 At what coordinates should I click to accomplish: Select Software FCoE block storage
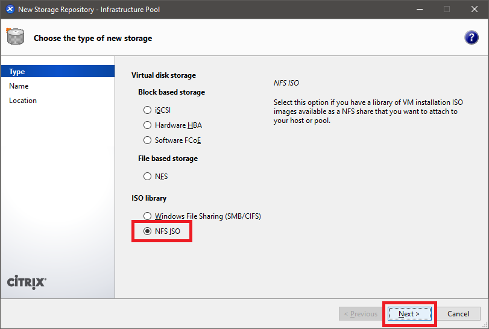(x=147, y=140)
